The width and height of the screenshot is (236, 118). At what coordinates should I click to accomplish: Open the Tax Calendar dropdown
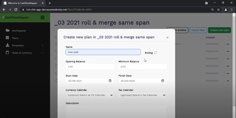point(143,95)
